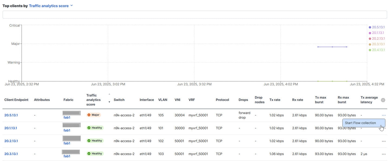Screen dimensions: 392x161
Task: Click Rx max burst column header
Action: pos(344,100)
